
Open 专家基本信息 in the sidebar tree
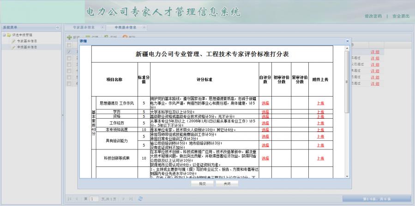[x=27, y=41]
